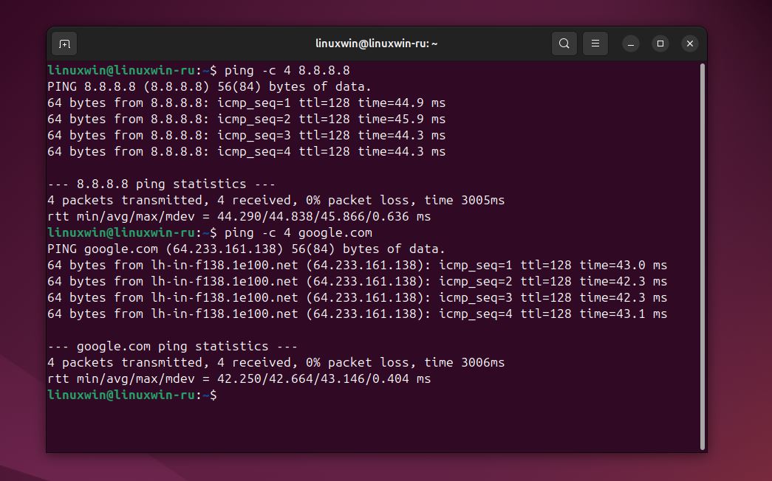Open the terminal search
Image resolution: width=772 pixels, height=481 pixels.
click(564, 44)
